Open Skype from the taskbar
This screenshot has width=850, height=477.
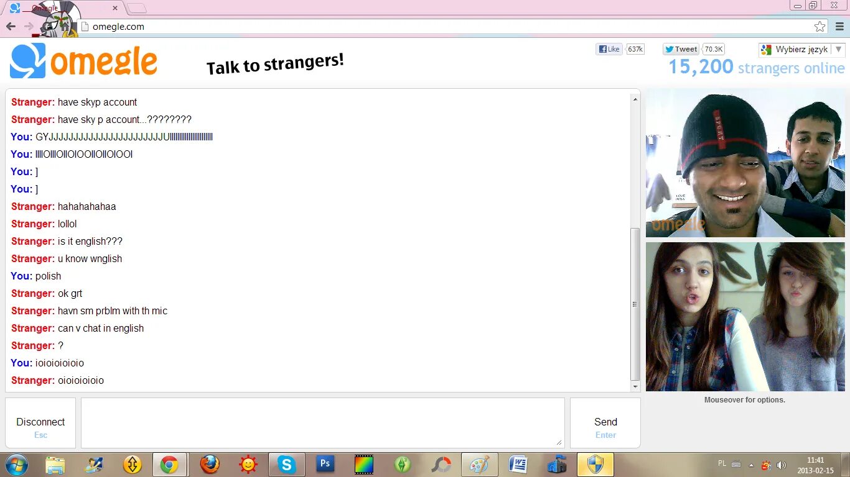[286, 464]
